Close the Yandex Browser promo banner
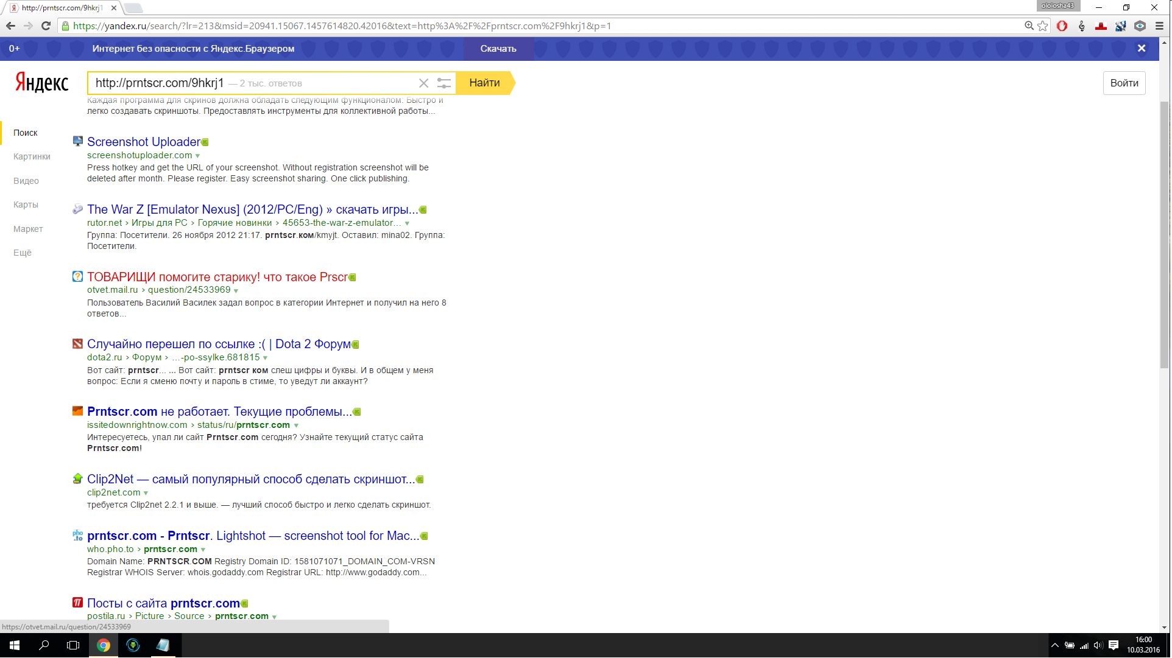Screen dimensions: 1172x658 [1142, 49]
